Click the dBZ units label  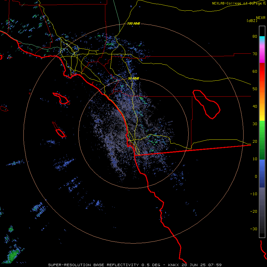[252, 20]
